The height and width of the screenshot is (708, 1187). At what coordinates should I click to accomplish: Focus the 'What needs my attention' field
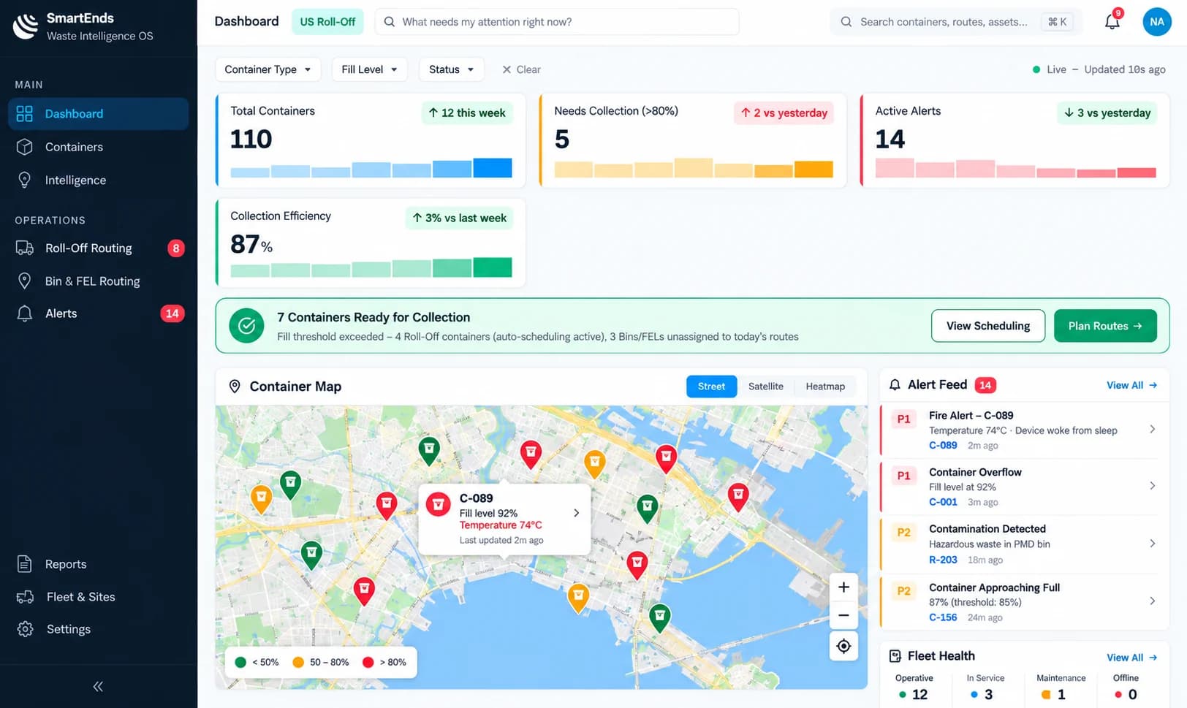pyautogui.click(x=557, y=22)
